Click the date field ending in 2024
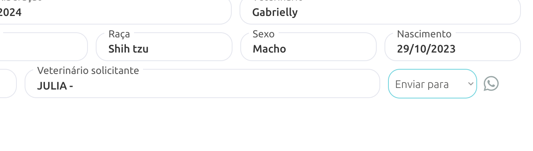The image size is (533, 151). pos(116,12)
